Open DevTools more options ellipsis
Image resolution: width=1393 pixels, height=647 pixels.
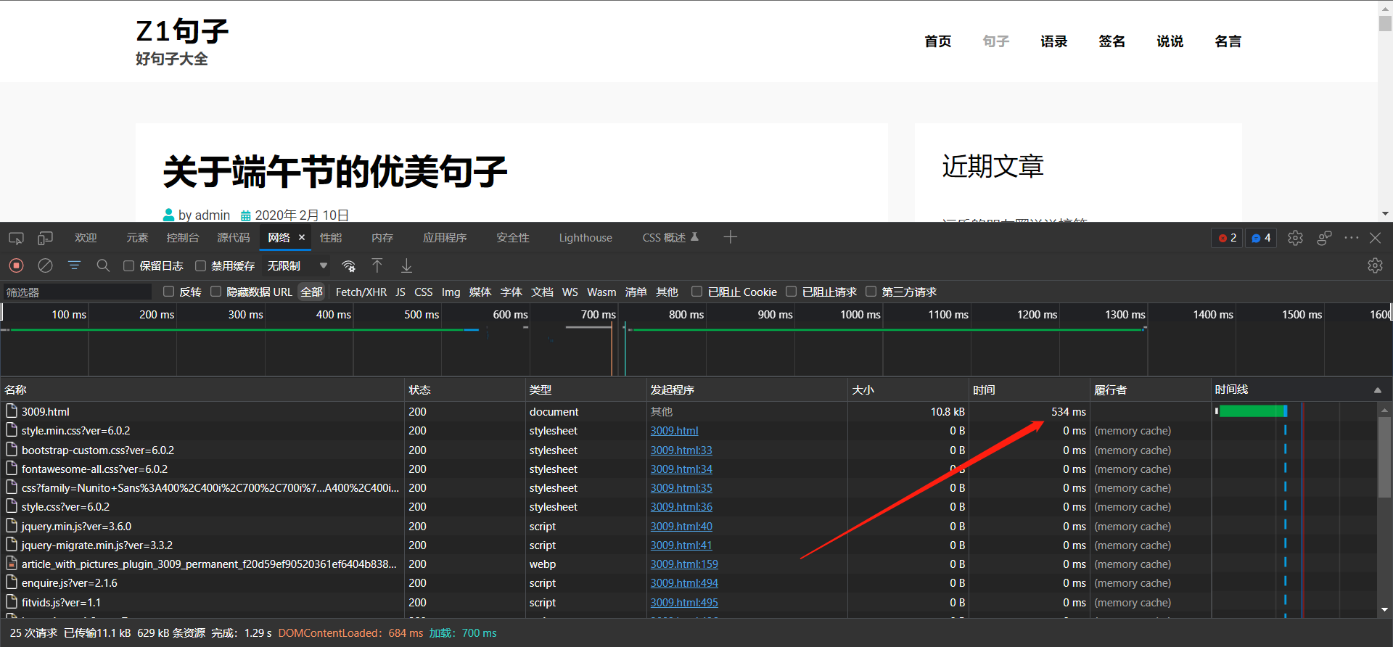(x=1351, y=238)
